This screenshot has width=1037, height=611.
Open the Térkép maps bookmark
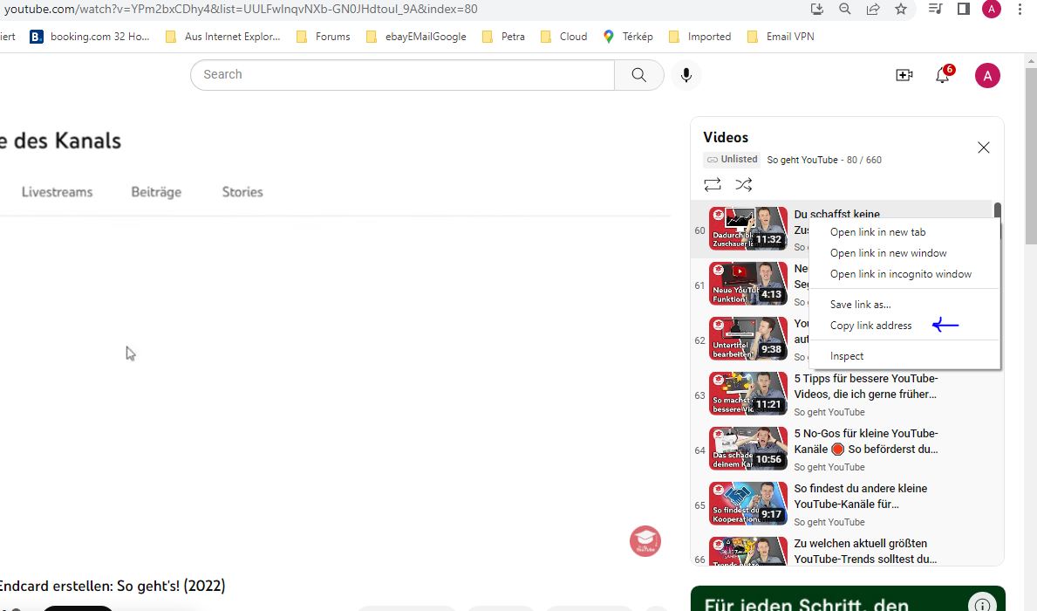628,37
